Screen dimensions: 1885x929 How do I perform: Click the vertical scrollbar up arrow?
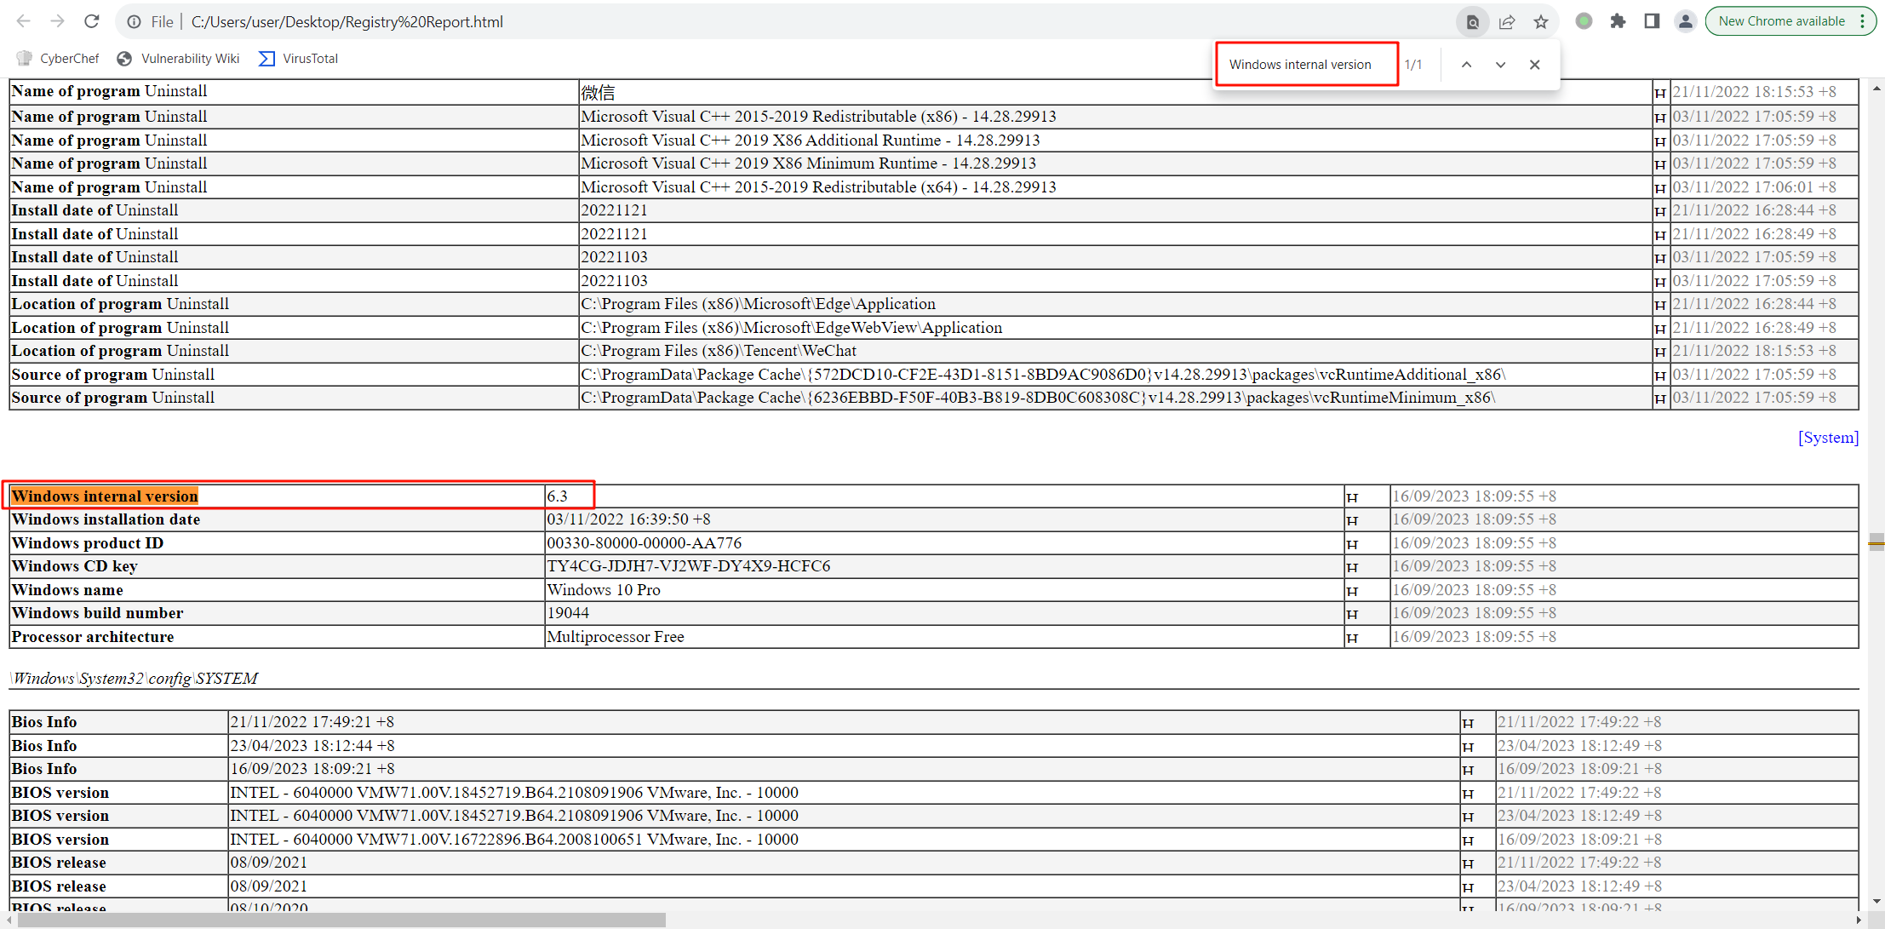(x=1876, y=88)
